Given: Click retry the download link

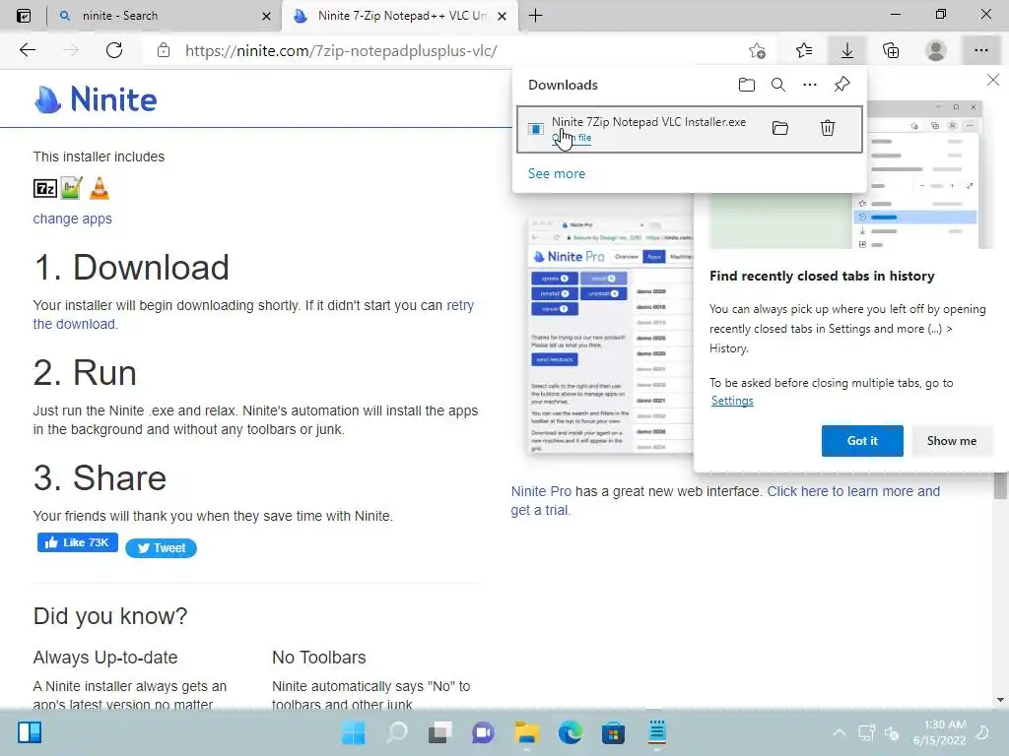Looking at the screenshot, I should click(253, 314).
